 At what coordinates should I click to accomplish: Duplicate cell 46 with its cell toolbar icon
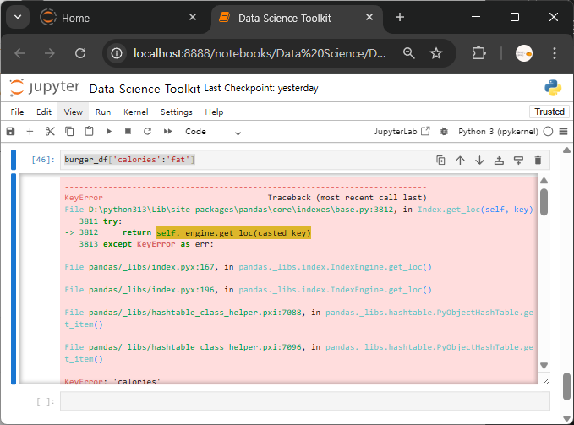440,161
